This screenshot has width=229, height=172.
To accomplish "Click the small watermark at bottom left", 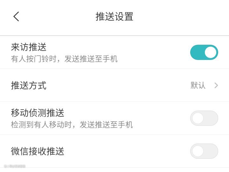I will coord(15,166).
